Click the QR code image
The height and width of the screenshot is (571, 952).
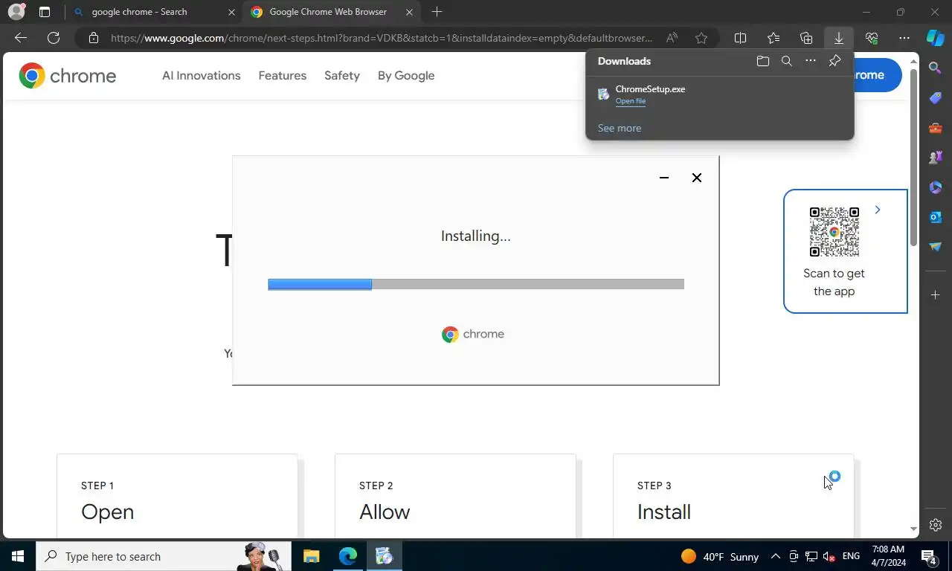tap(834, 232)
